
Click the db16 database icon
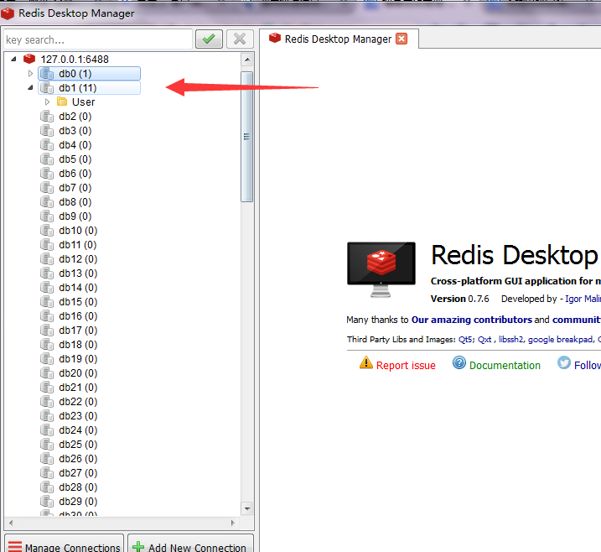47,316
